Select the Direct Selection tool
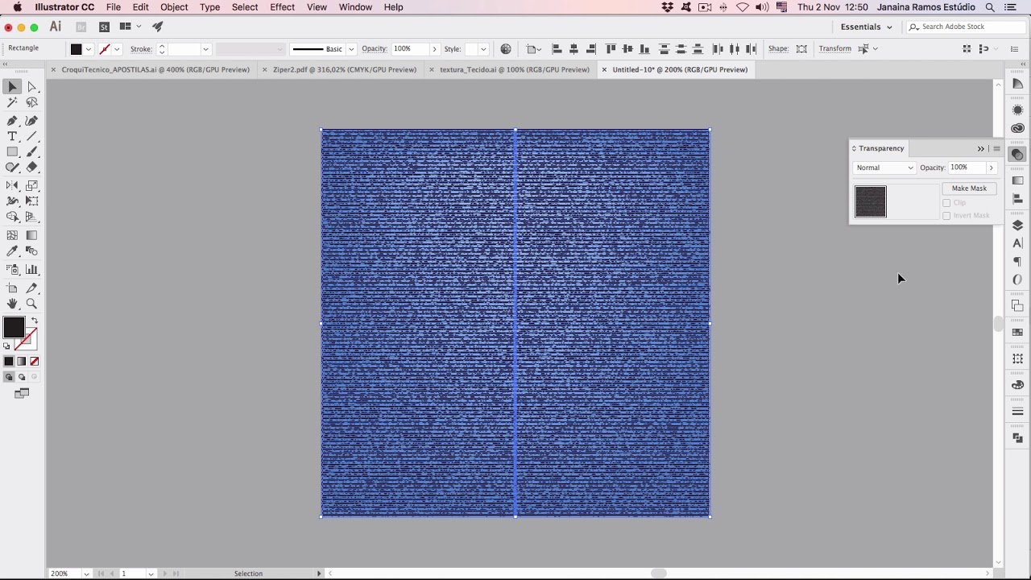 point(31,86)
